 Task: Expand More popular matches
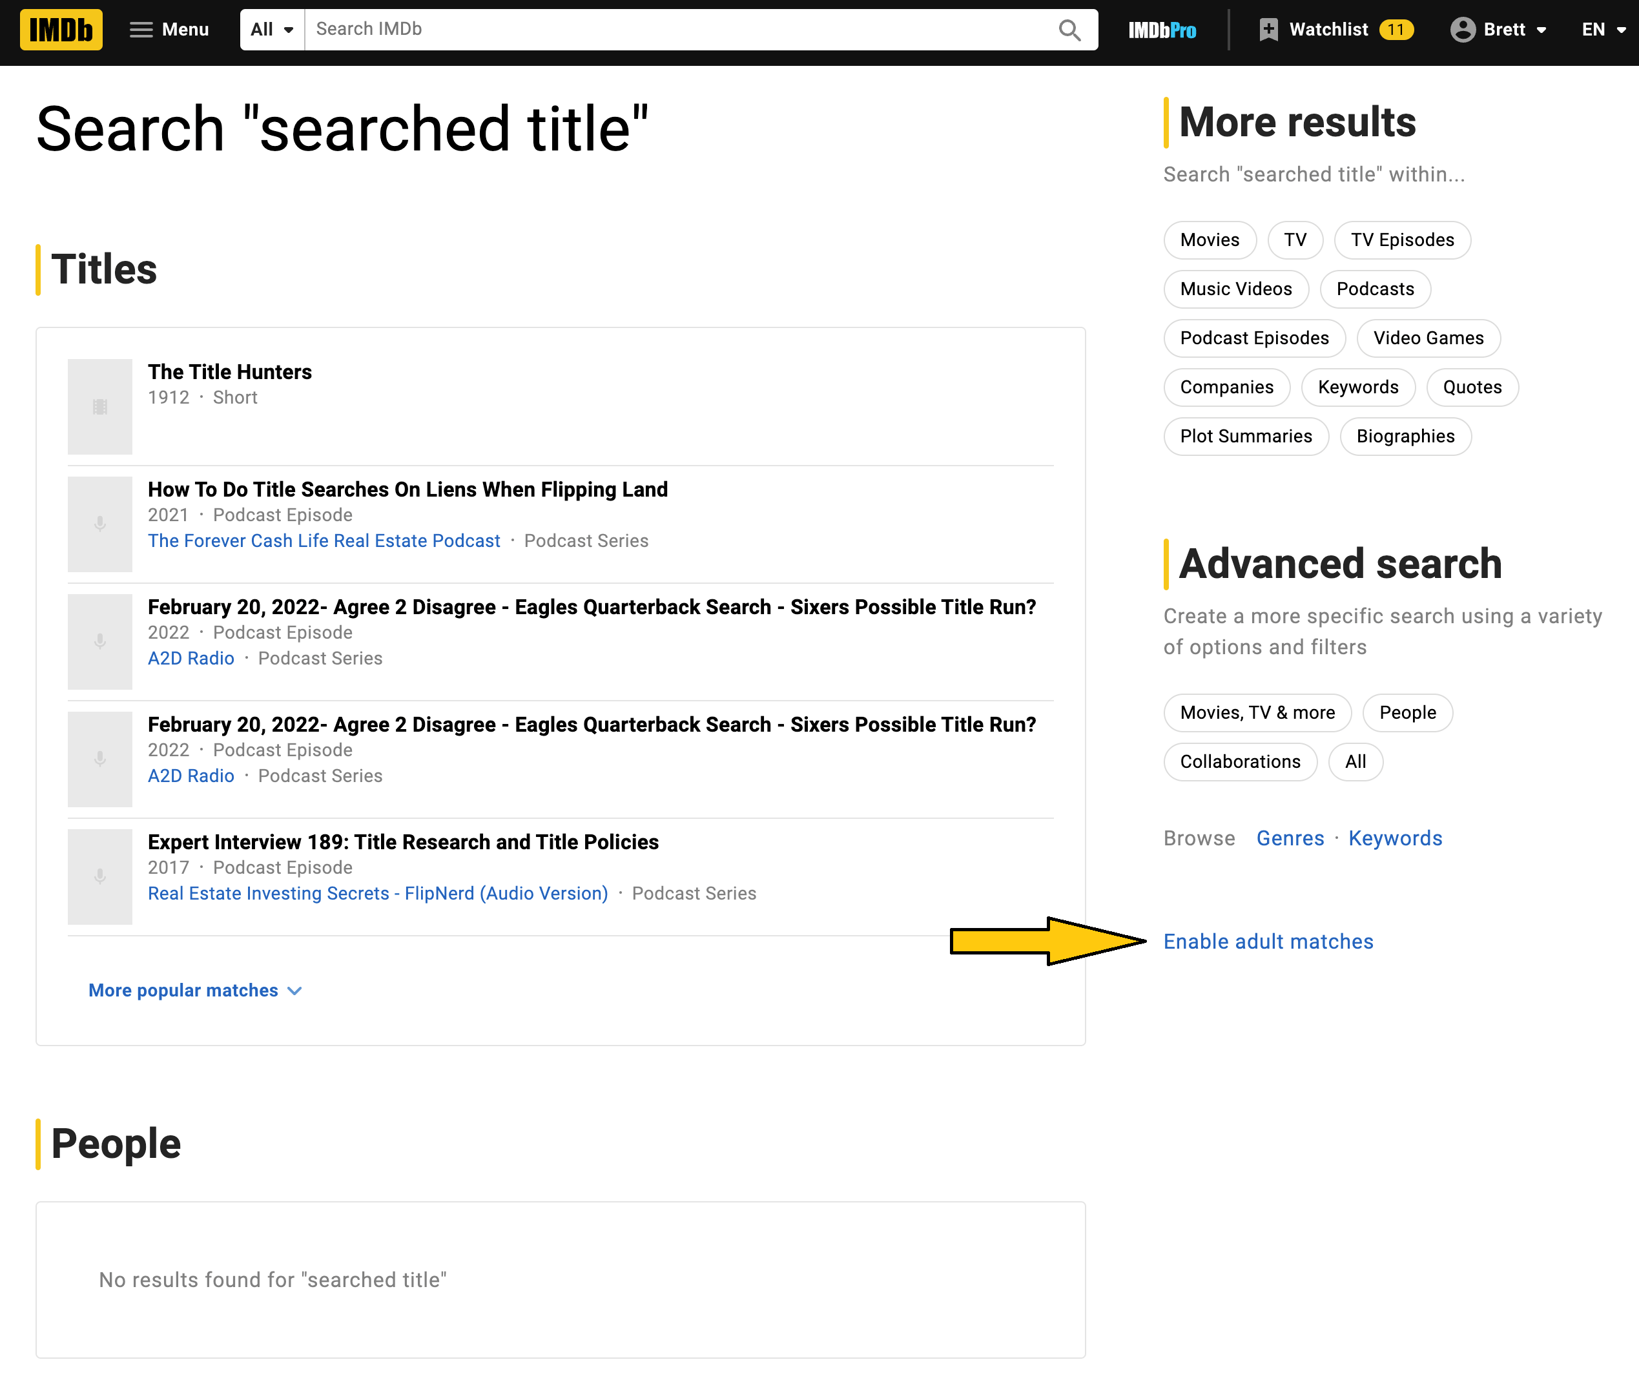click(195, 990)
